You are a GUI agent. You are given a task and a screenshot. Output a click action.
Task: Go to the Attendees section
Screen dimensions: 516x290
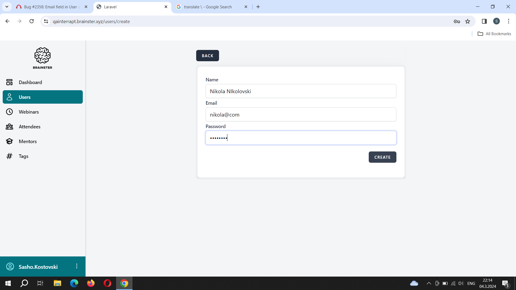(29, 126)
